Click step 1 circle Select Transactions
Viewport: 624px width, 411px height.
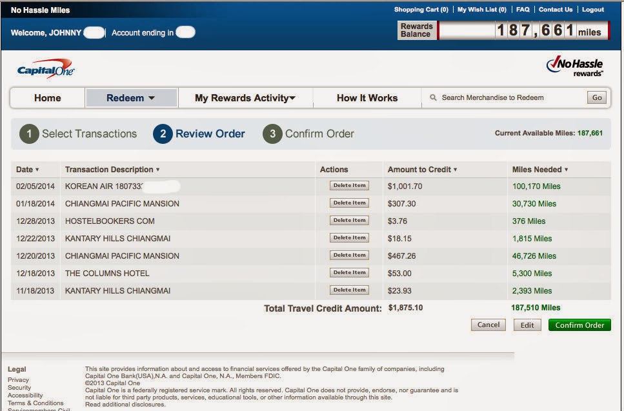coord(29,134)
